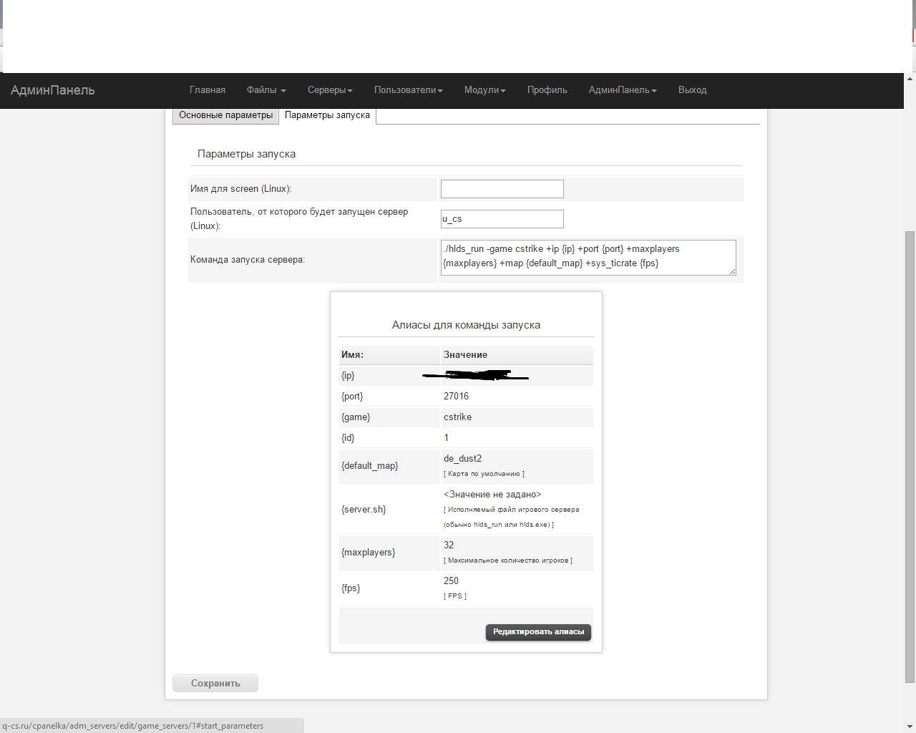Go to Главная page
Image resolution: width=916 pixels, height=733 pixels.
click(208, 90)
